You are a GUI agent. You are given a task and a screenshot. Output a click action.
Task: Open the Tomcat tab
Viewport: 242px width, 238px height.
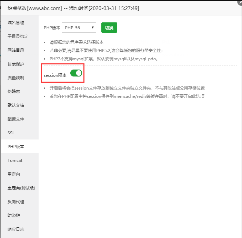[14, 161]
